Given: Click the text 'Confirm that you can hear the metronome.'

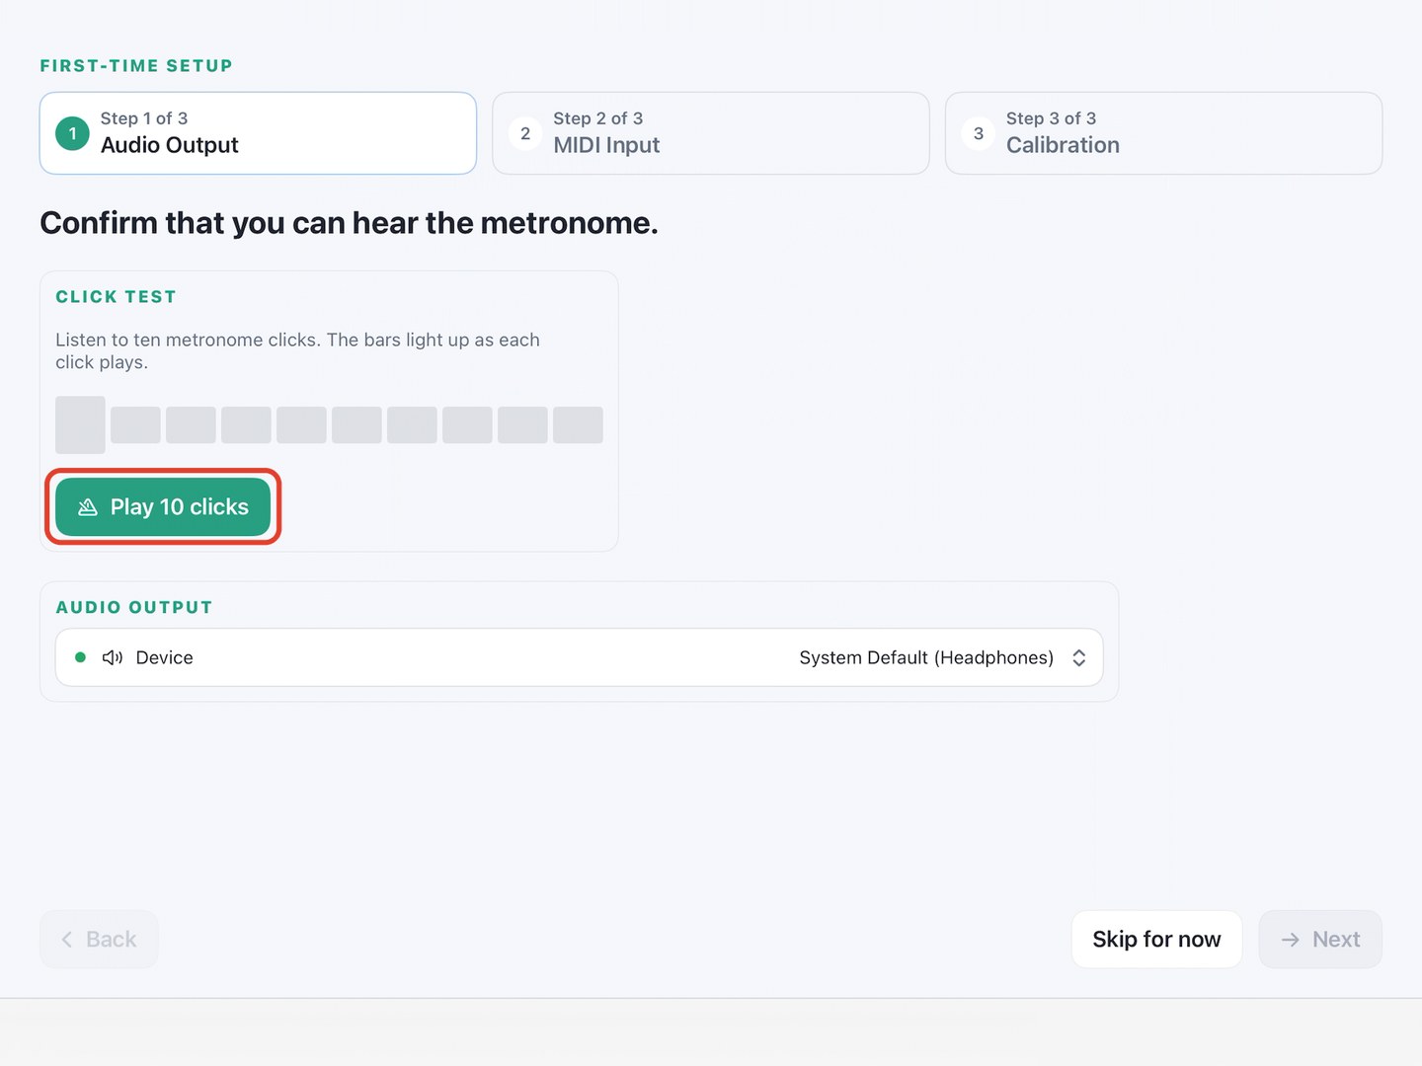Looking at the screenshot, I should point(349,223).
